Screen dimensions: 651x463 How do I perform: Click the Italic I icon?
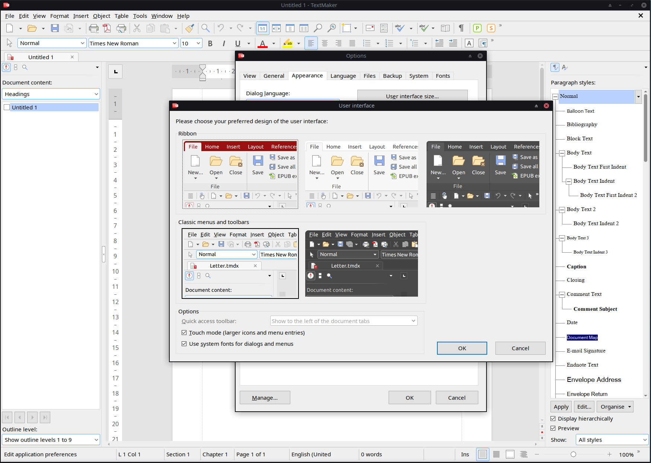(x=224, y=44)
